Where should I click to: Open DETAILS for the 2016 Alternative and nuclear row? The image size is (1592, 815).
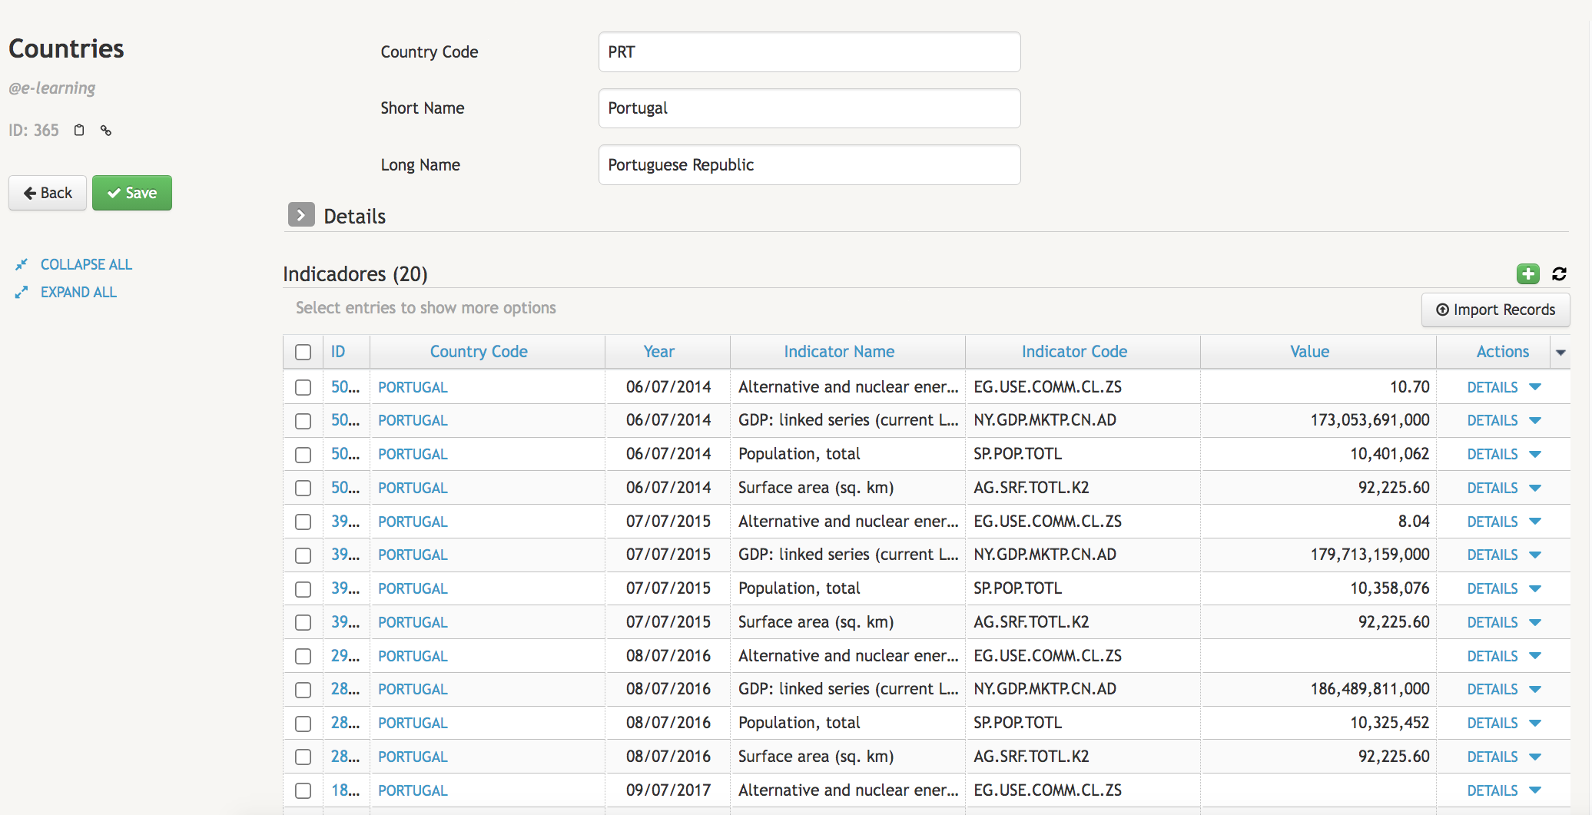tap(1492, 656)
